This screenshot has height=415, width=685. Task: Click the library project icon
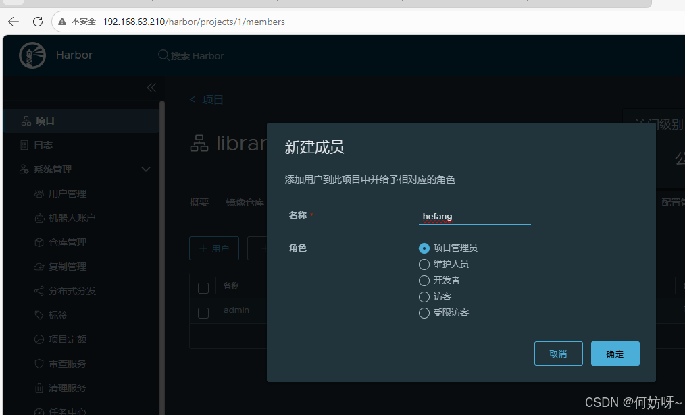click(199, 143)
